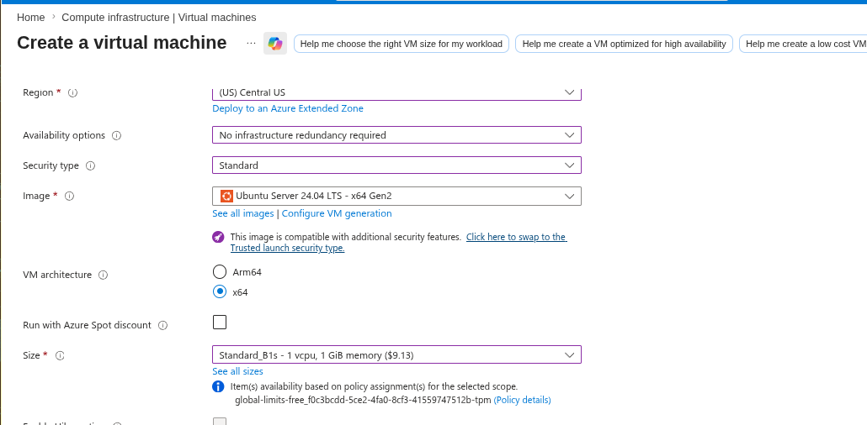Show info tooltip for Size

[60, 356]
